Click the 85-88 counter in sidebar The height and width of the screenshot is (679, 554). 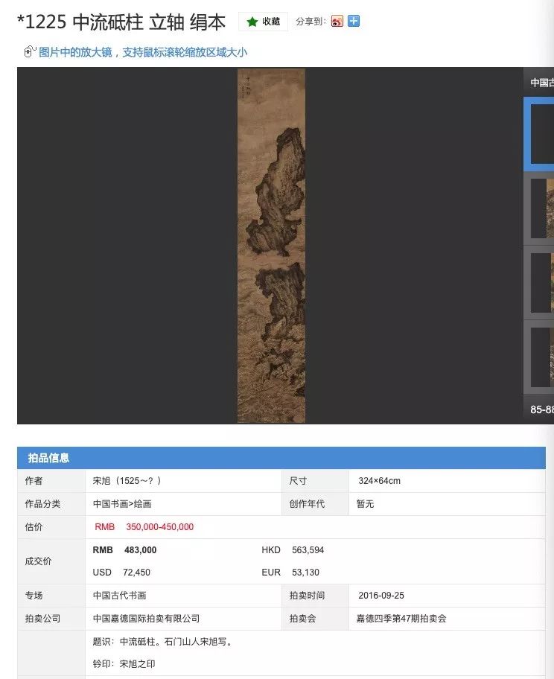click(542, 409)
